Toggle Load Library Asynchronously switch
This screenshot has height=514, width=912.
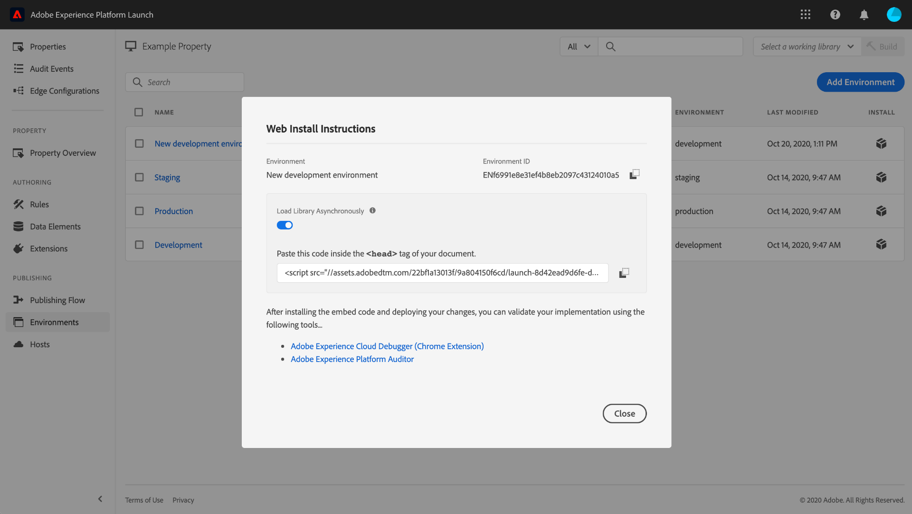[x=285, y=225]
